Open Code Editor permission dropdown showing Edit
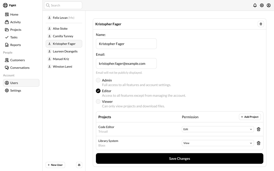The width and height of the screenshot is (274, 171). pos(218,129)
